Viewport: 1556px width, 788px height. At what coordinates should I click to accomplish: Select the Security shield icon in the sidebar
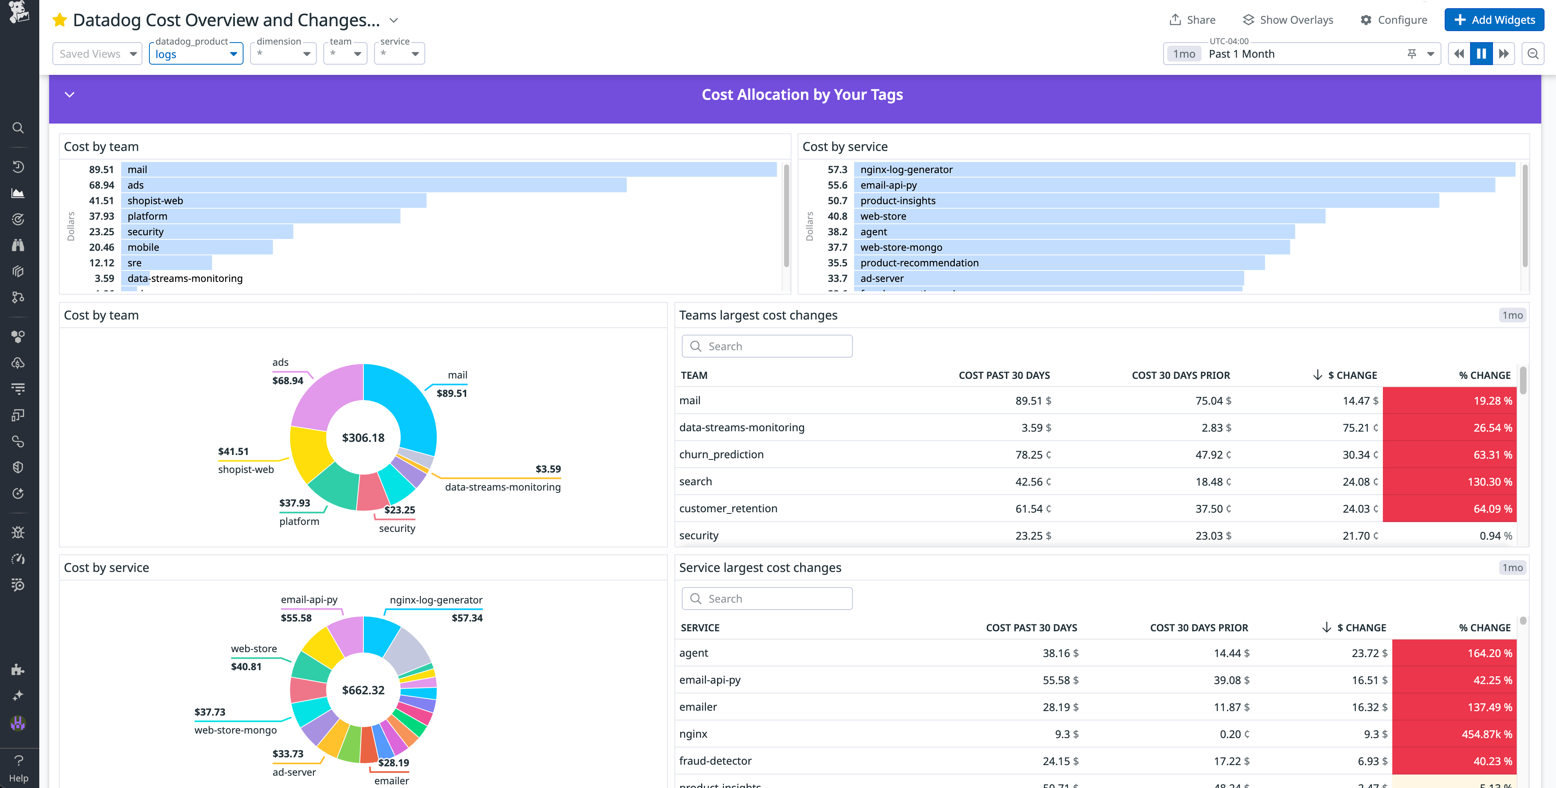[18, 467]
